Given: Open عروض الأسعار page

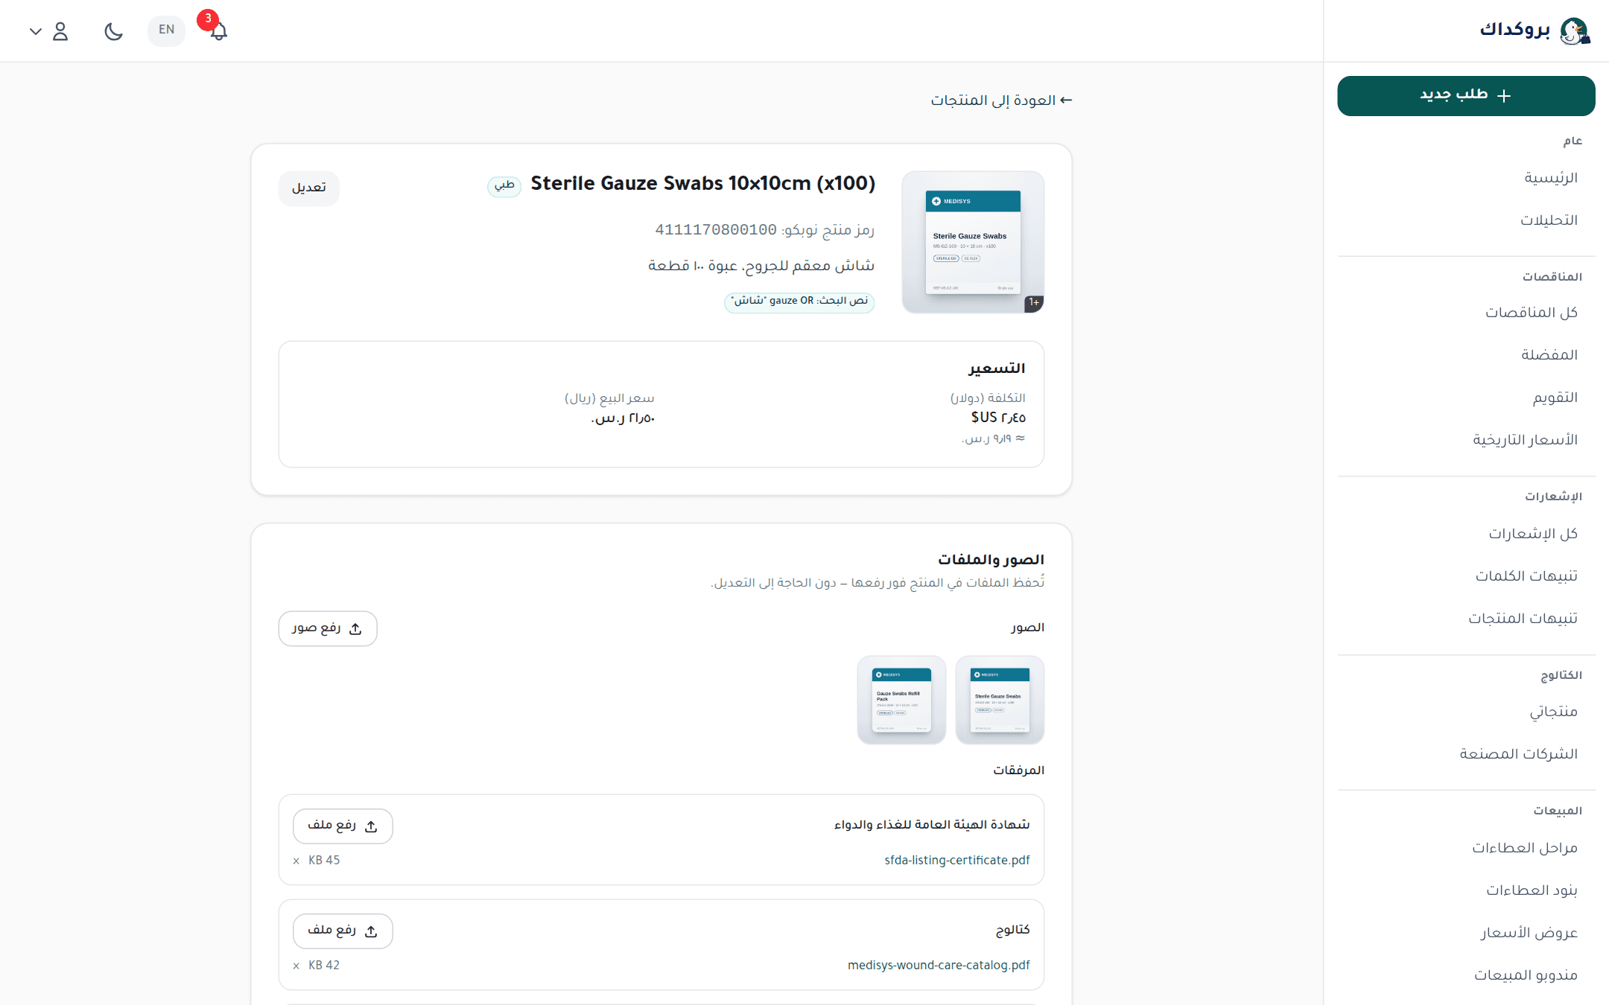Looking at the screenshot, I should coord(1529,933).
